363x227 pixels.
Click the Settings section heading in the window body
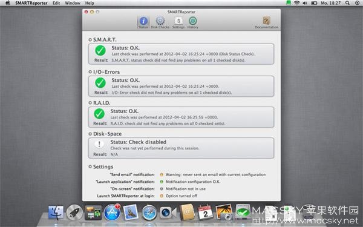point(103,167)
